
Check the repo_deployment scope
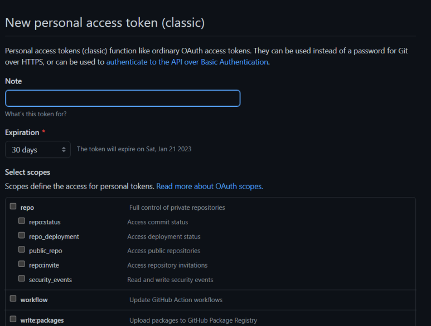click(x=21, y=235)
